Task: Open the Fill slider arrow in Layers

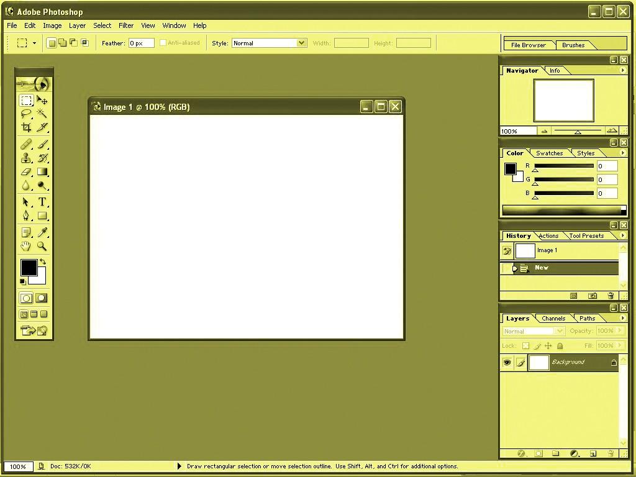Action: coord(620,345)
